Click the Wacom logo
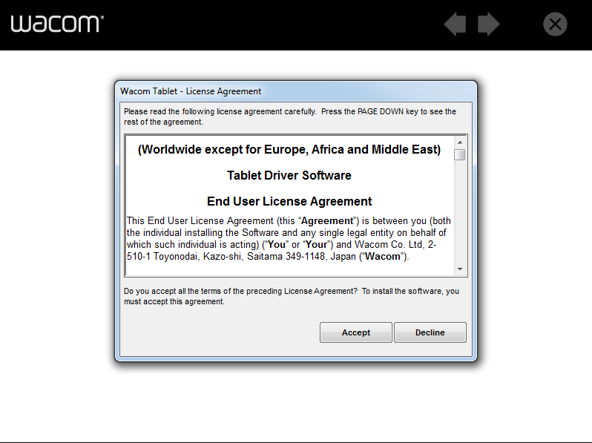Viewport: 592px width, 443px height. tap(57, 24)
